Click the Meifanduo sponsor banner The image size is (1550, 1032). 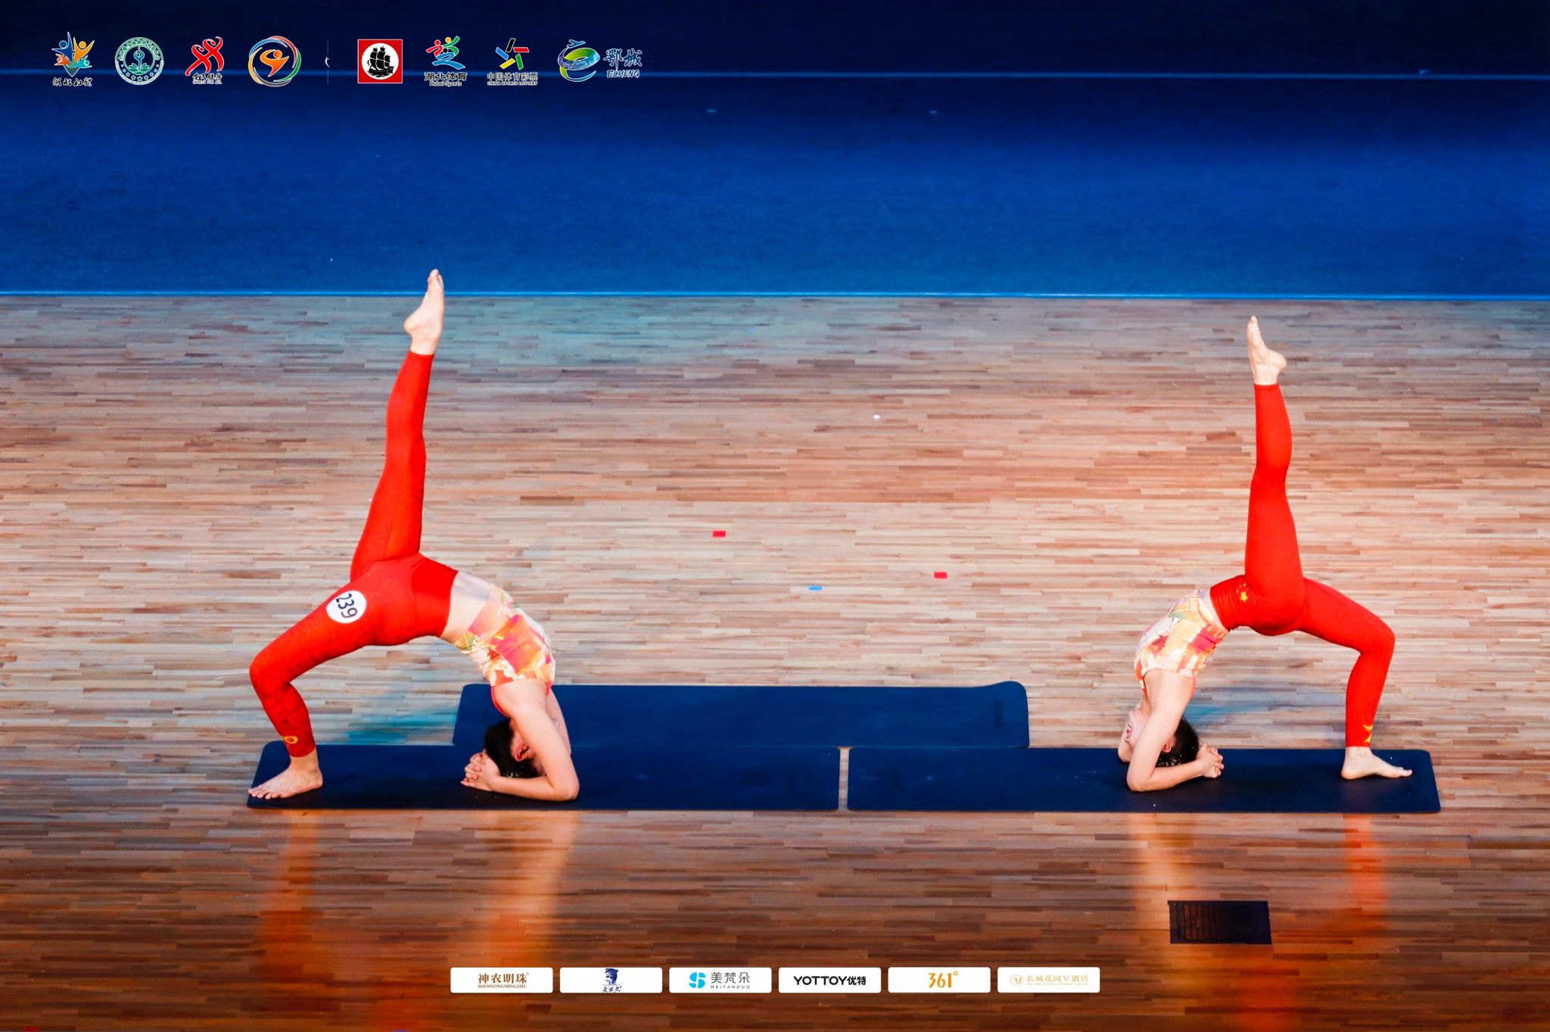click(720, 980)
